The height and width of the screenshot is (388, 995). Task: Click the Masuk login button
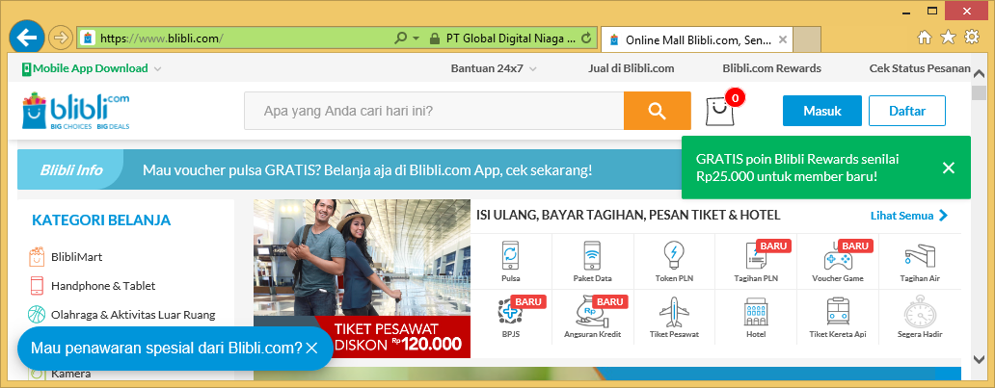click(822, 111)
